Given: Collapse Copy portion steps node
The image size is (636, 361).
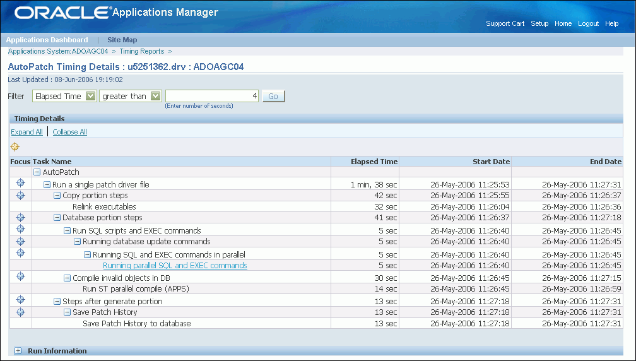Looking at the screenshot, I should 57,196.
